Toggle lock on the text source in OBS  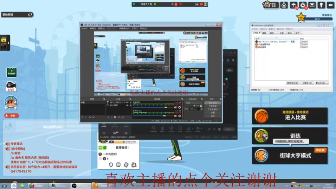tap(130, 102)
